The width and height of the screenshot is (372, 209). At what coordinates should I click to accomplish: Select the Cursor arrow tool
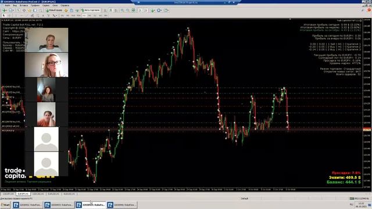coord(3,16)
